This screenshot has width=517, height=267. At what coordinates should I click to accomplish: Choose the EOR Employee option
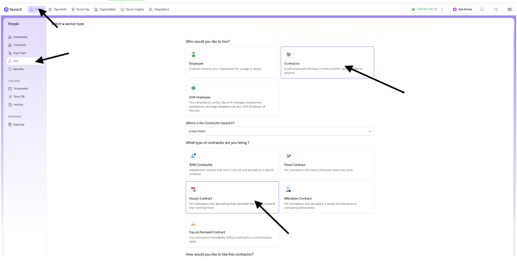232,98
